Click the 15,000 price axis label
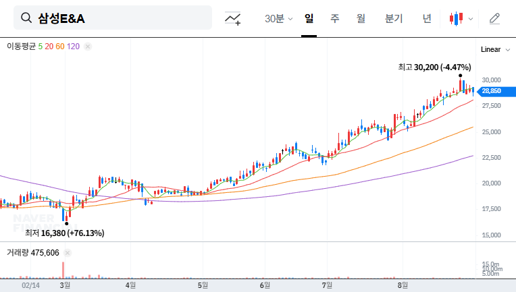 [491, 235]
